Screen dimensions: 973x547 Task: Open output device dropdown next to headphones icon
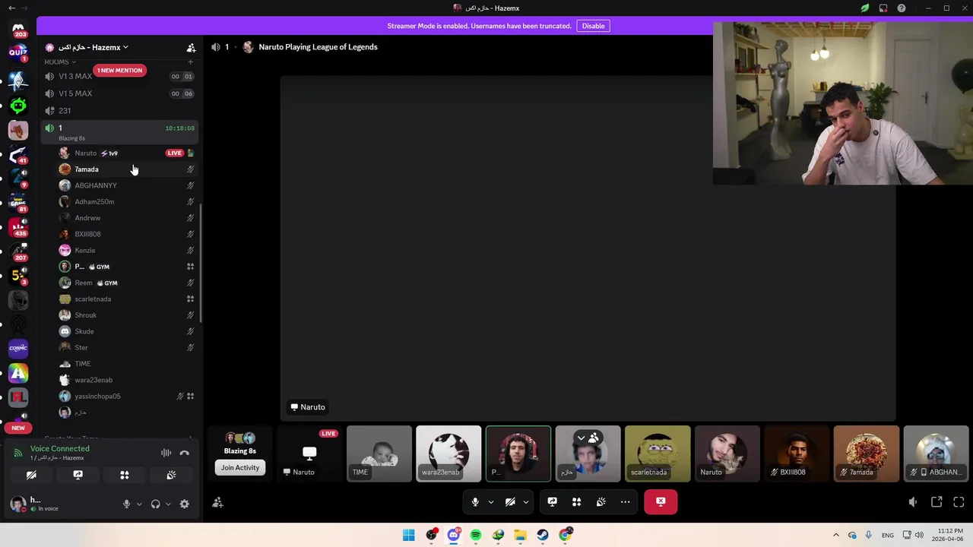pos(168,504)
